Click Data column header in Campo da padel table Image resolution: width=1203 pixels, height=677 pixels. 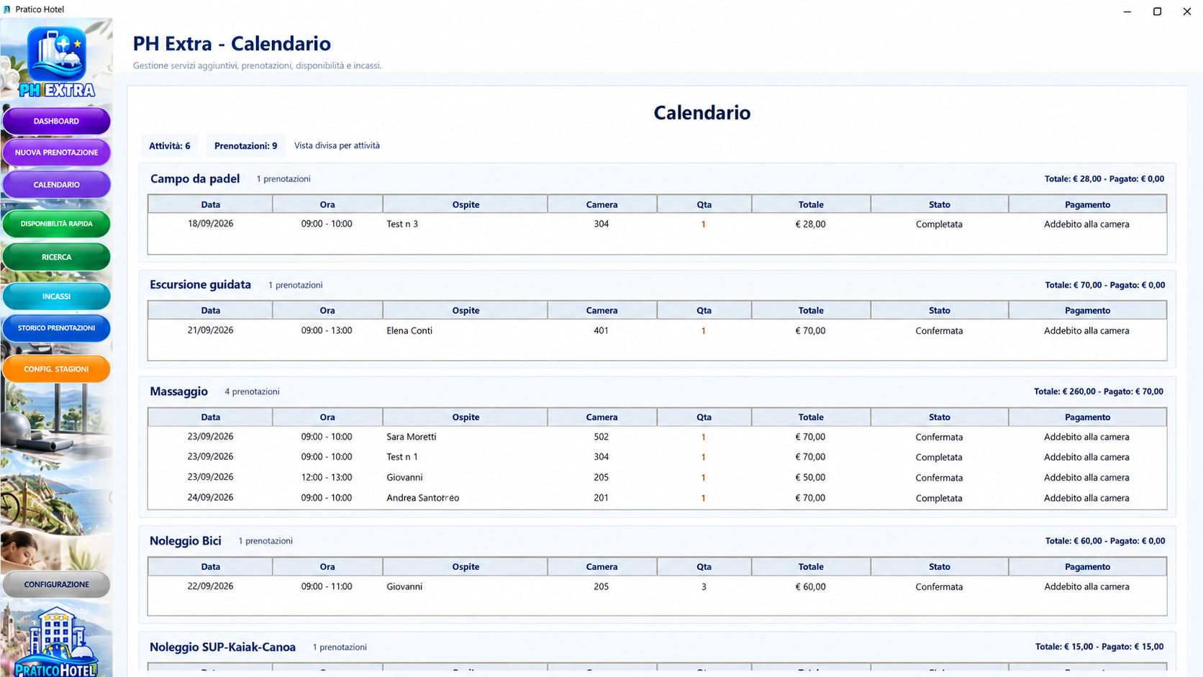point(210,204)
